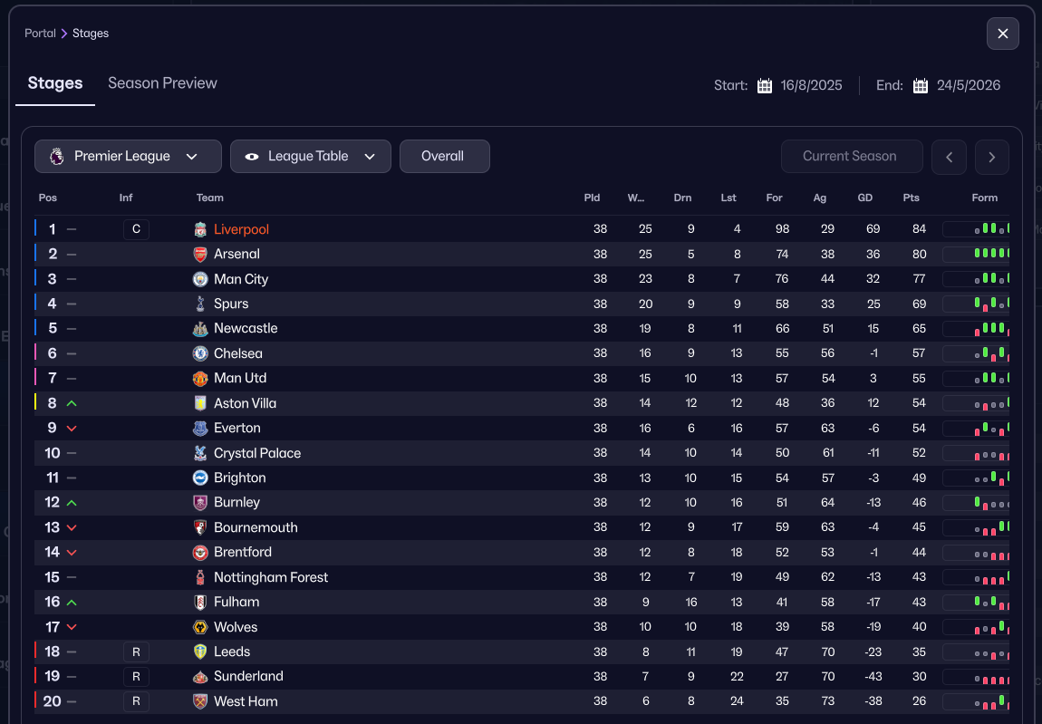Open the Premier League competition dropdown
Screen dimensions: 1042x724
tap(128, 156)
